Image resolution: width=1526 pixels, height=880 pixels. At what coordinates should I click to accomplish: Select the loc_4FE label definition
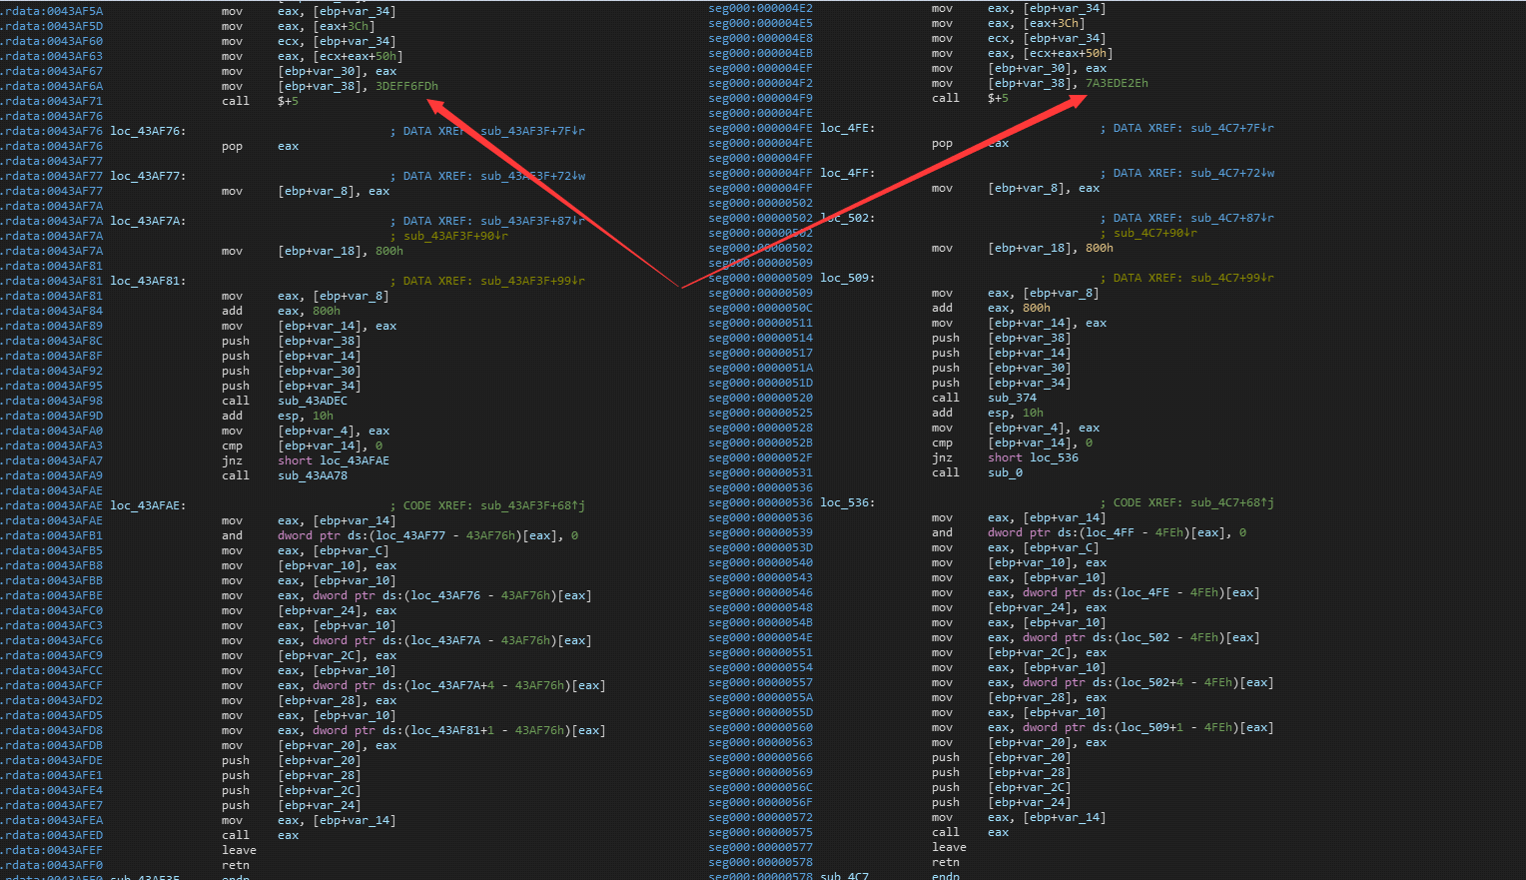click(x=847, y=128)
